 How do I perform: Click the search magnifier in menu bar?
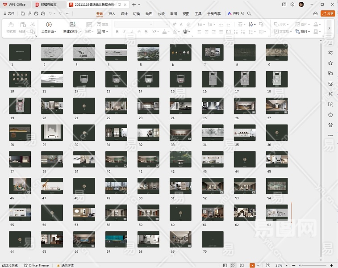(x=250, y=13)
